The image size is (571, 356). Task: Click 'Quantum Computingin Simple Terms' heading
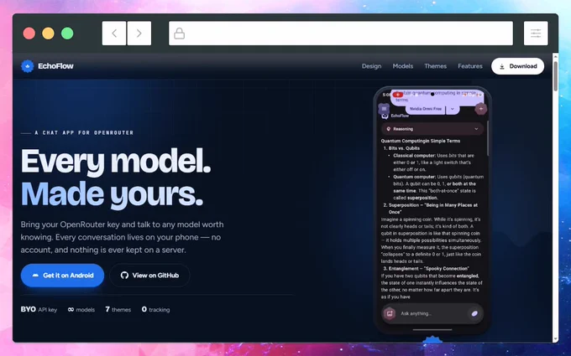[421, 141]
